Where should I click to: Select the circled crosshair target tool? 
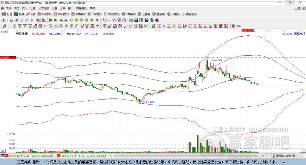coord(61,26)
